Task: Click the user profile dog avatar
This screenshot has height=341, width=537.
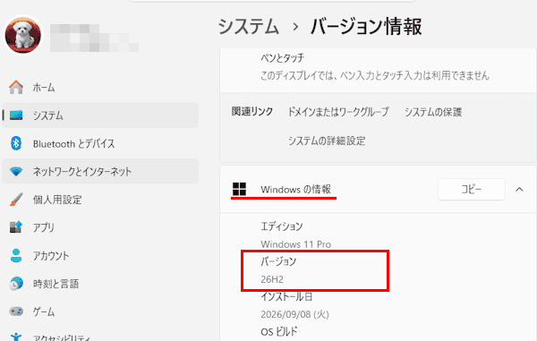Action: [23, 36]
